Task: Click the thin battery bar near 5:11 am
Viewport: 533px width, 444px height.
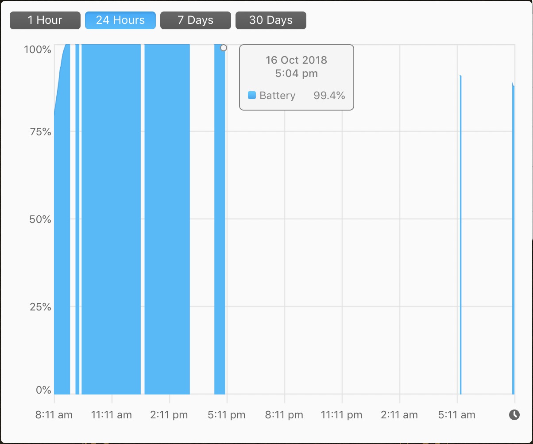Action: point(460,234)
